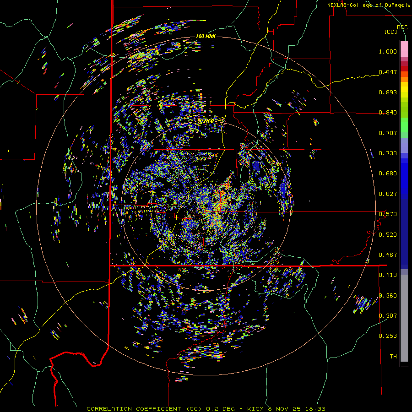Pick the red segment of the color bar

coord(404,69)
